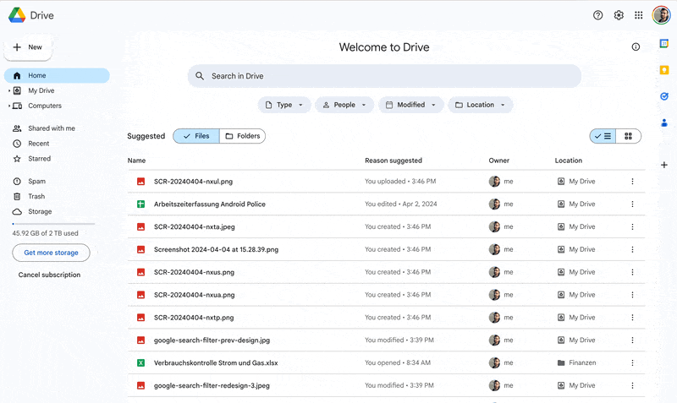The image size is (677, 403).
Task: Open Google Keep in side panel
Action: pyautogui.click(x=664, y=70)
